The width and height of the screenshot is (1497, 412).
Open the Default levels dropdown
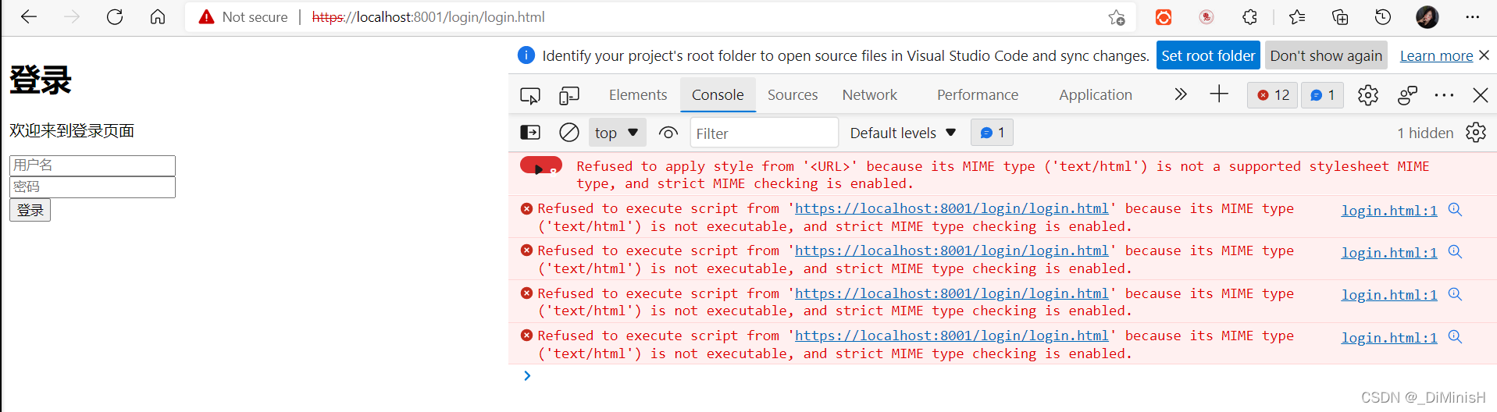tap(904, 133)
